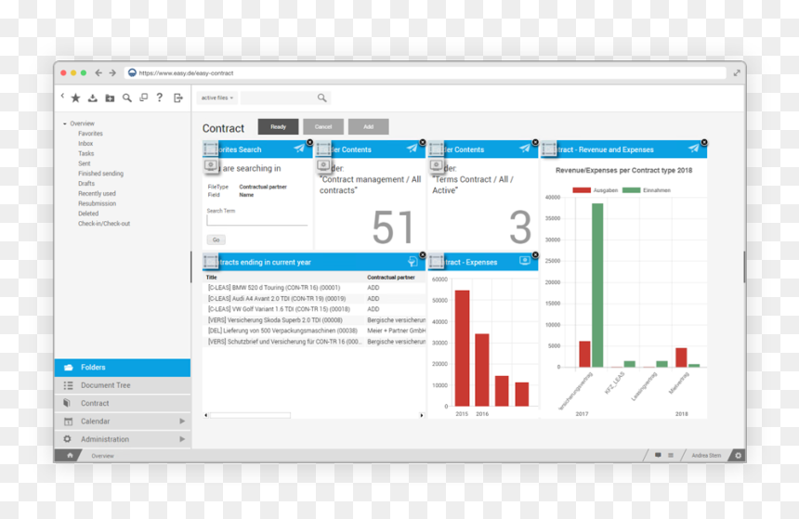Viewport: 799px width, 519px height.
Task: Click the Cancel button
Action: coord(323,127)
